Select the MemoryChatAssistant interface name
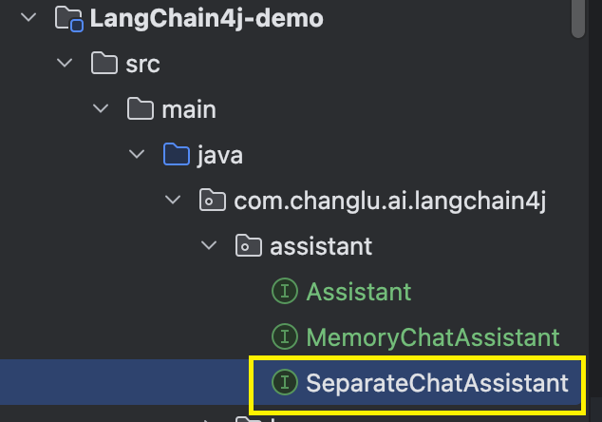 433,337
